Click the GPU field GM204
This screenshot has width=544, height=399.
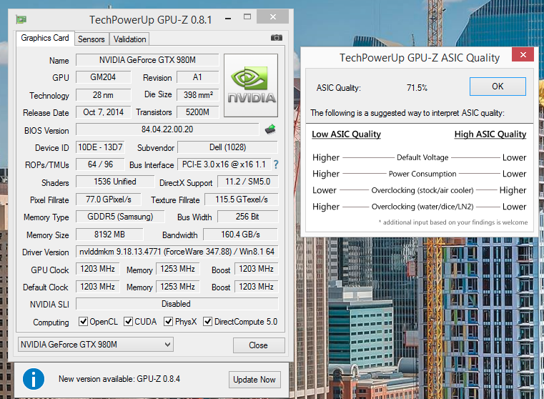(104, 77)
